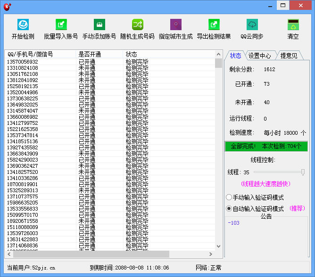Click 指定城市生成 city generate icon

click(176, 25)
